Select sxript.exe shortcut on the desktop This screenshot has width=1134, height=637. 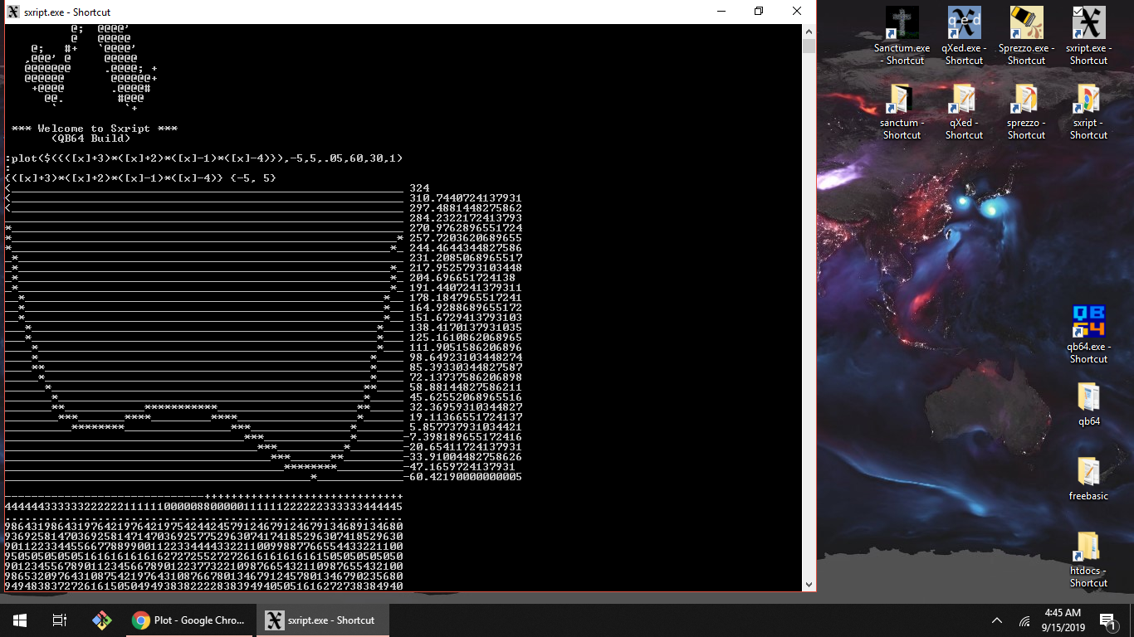coord(1088,25)
